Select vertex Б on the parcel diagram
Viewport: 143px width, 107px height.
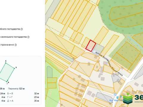(x=14, y=68)
